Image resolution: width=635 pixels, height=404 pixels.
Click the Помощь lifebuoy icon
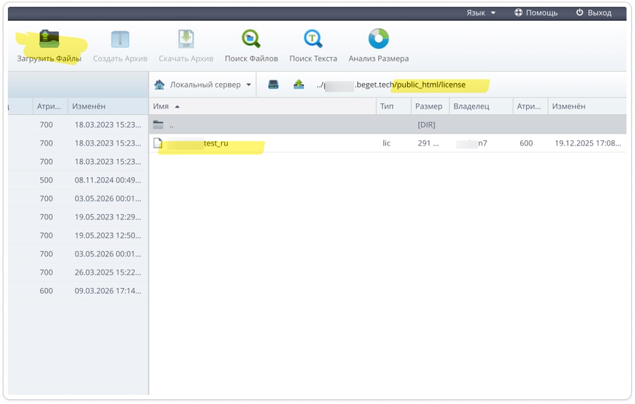(x=518, y=12)
